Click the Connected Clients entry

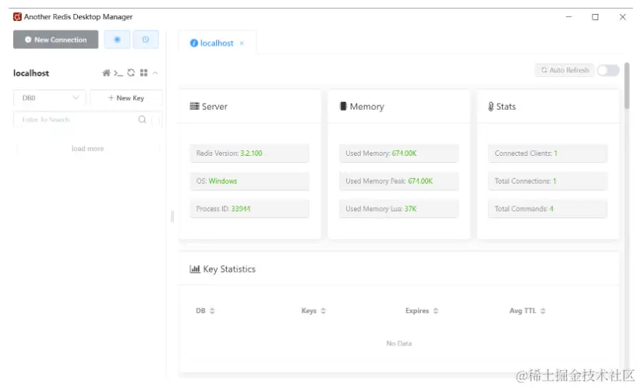point(548,153)
